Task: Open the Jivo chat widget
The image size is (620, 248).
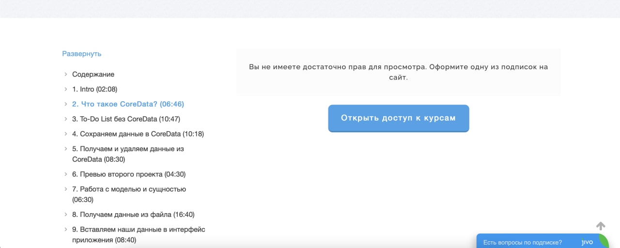Action: click(542, 241)
